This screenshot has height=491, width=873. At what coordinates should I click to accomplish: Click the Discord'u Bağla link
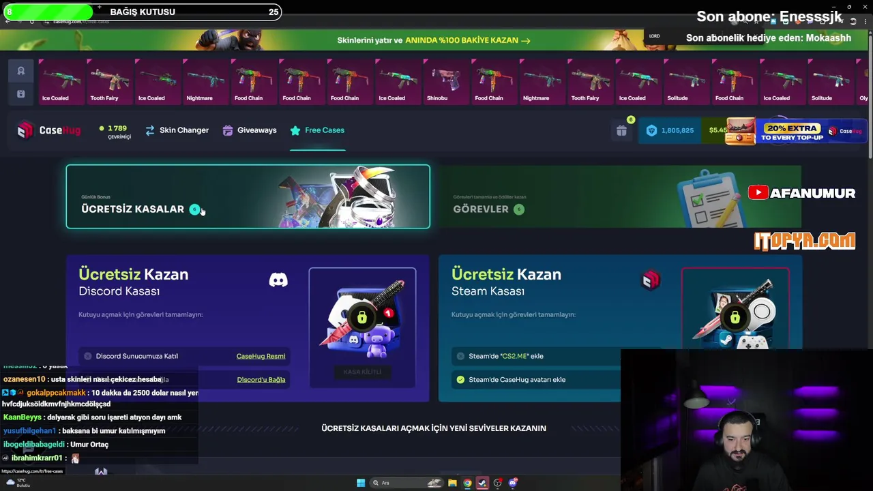[261, 379]
